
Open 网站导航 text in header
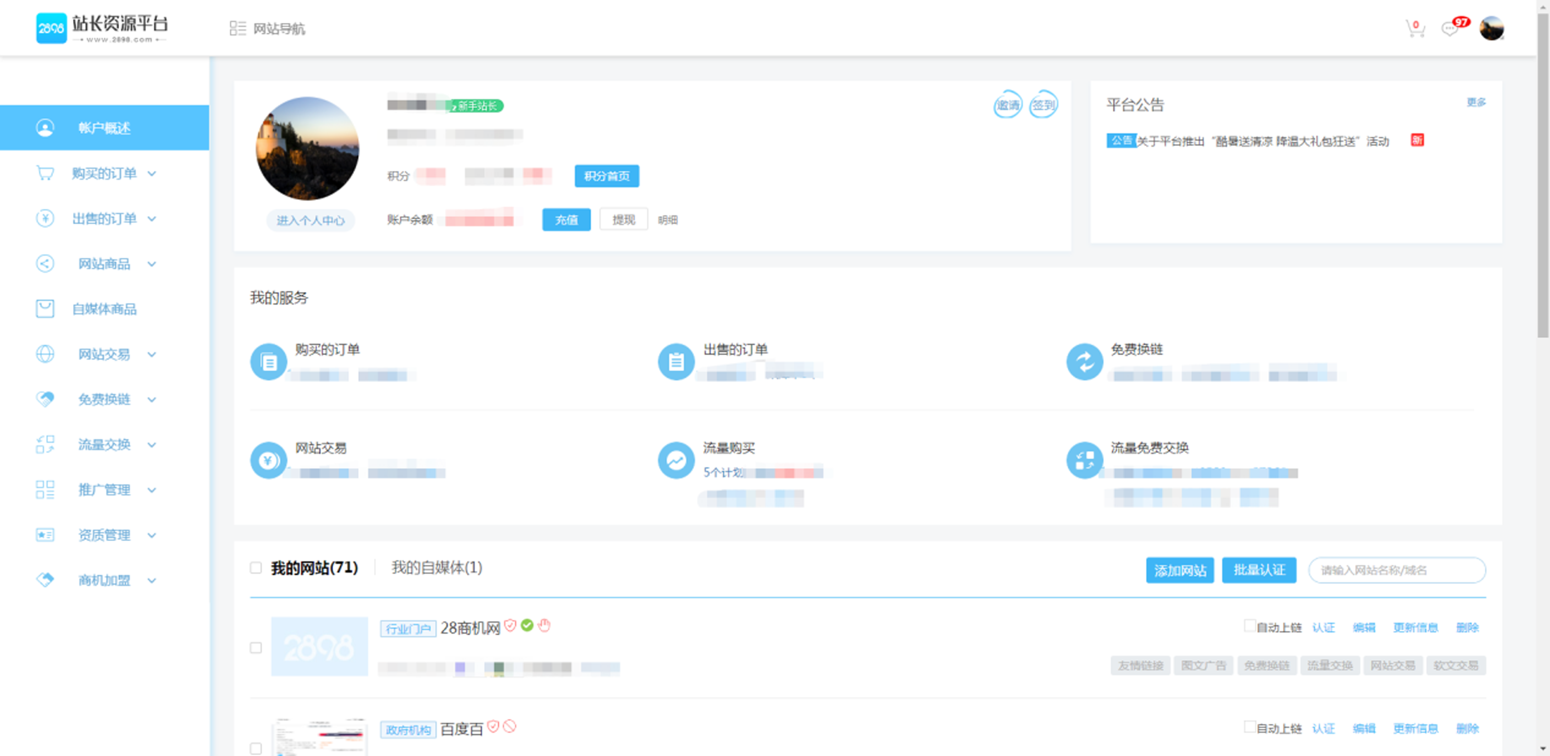(x=279, y=29)
